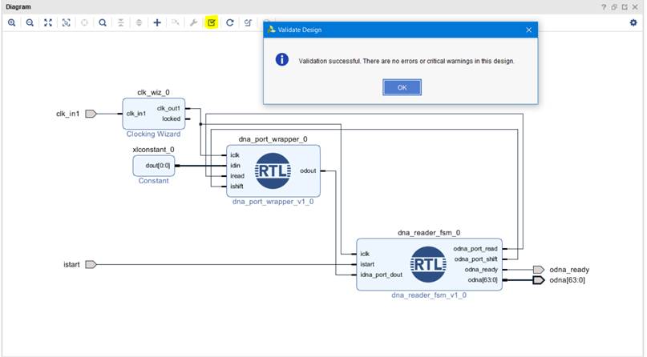The image size is (647, 357).
Task: Click the wrench customization icon
Action: (x=193, y=23)
